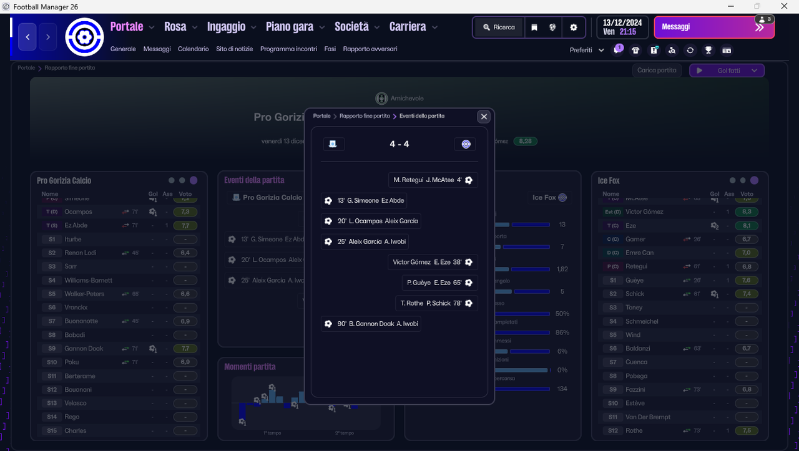Close the Eventi della partita popup
The image size is (799, 451).
(484, 117)
